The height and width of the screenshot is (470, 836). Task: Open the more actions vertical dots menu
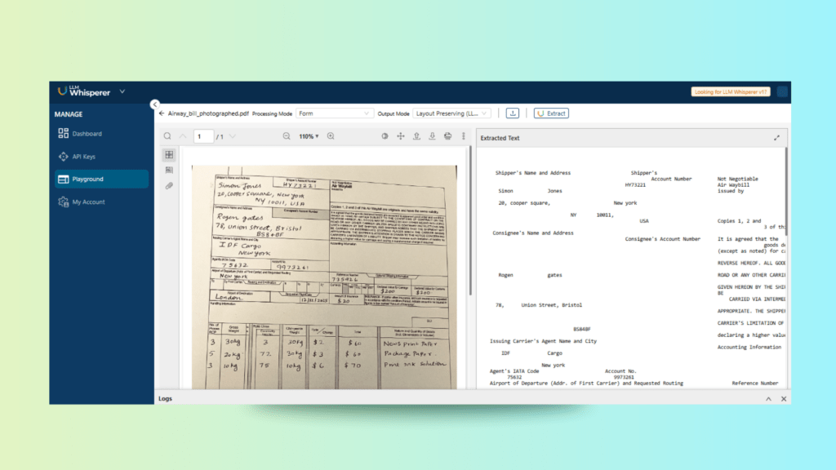(463, 136)
